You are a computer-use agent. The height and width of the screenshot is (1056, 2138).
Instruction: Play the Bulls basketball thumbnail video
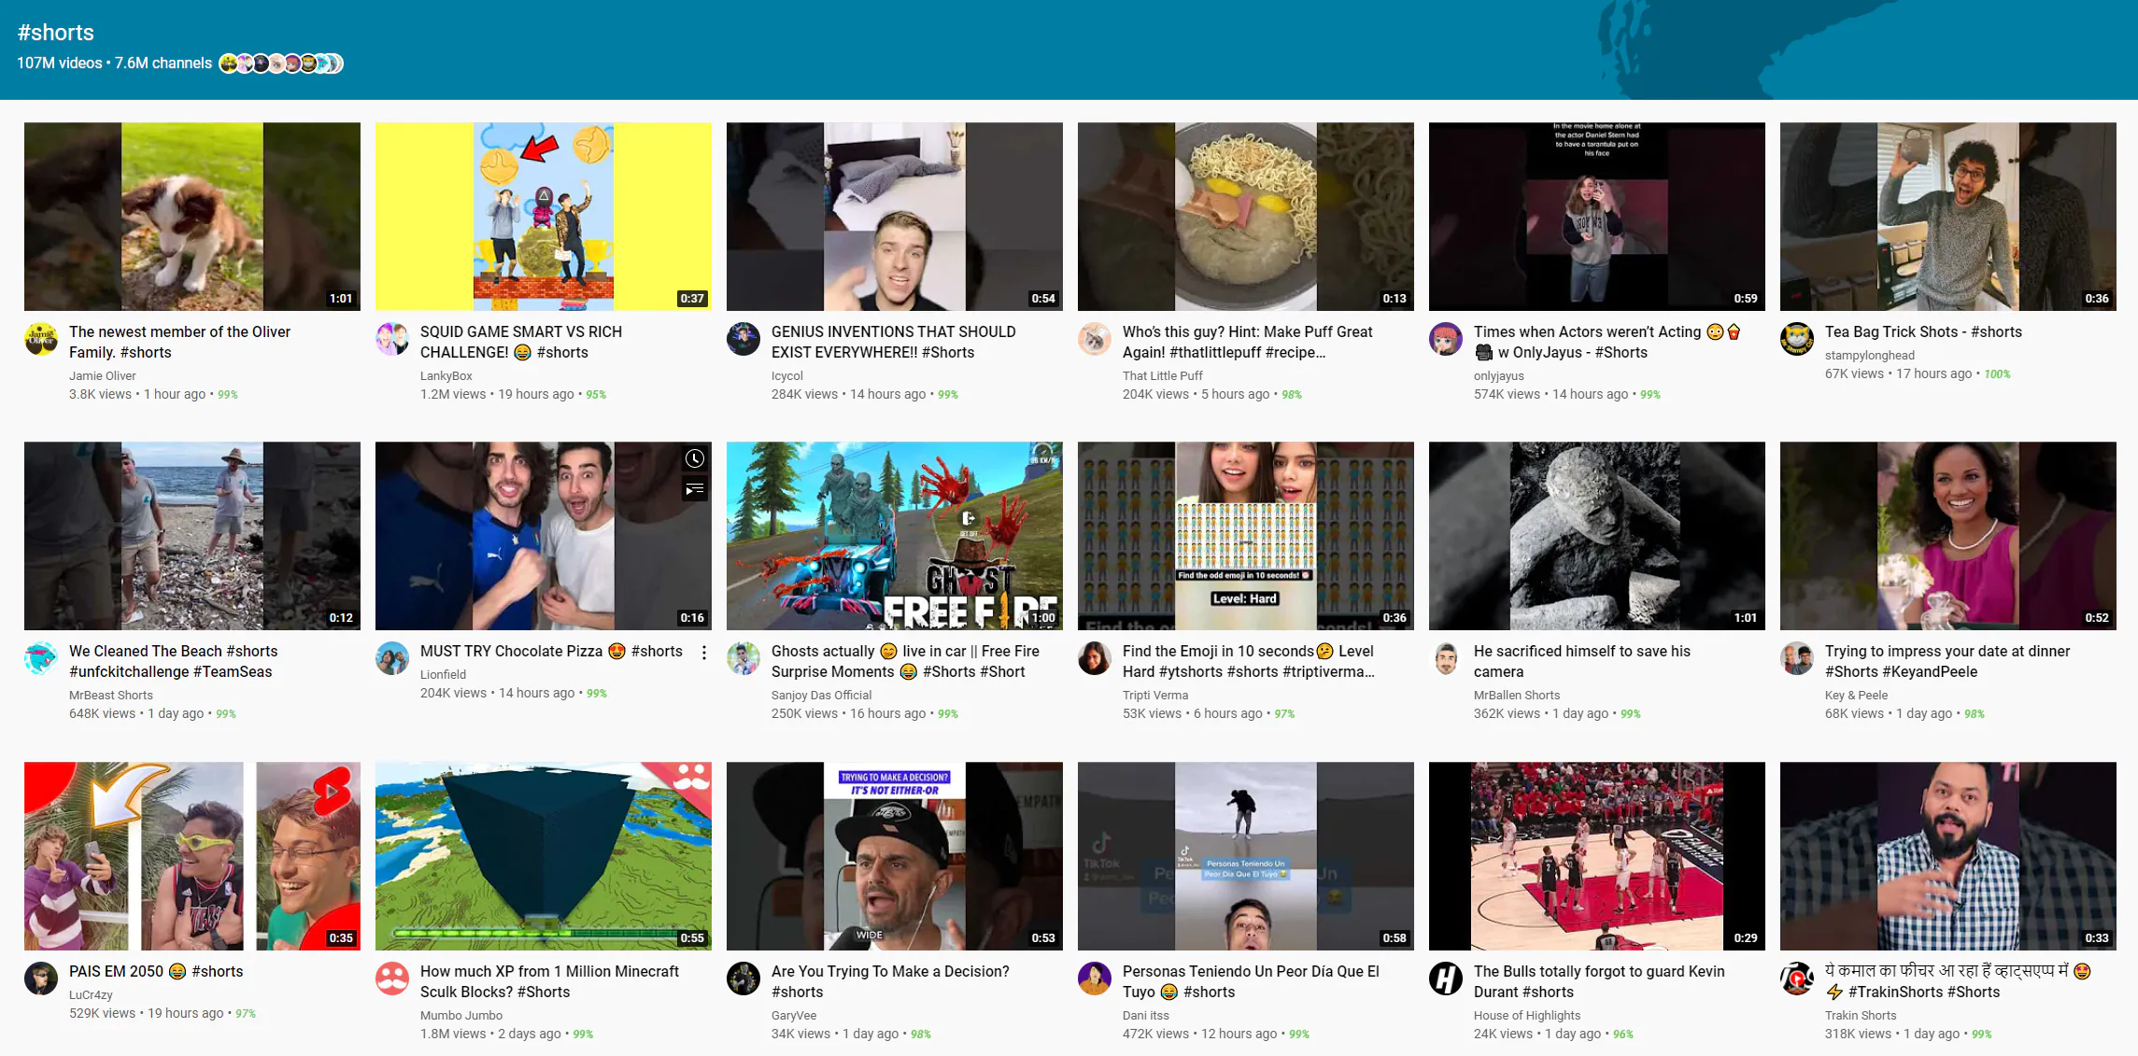1596,856
